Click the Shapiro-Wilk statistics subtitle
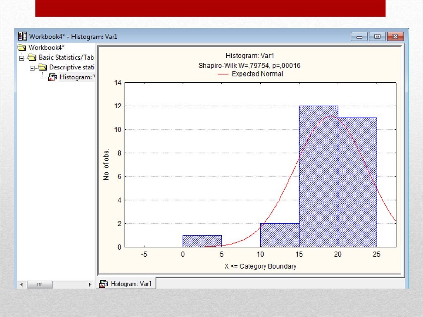423x317 pixels. pyautogui.click(x=250, y=66)
